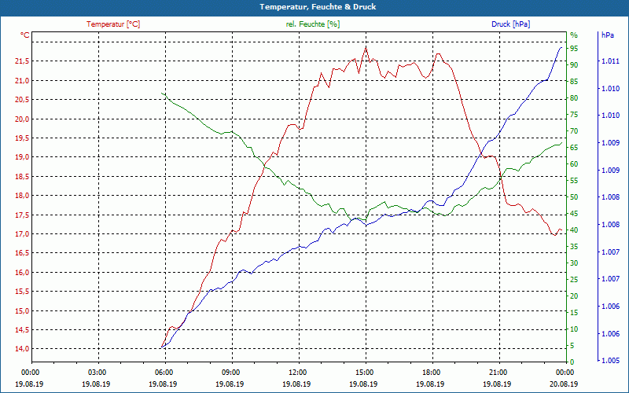
Task: Click the green "90" humidity axis value
Action: tap(574, 65)
